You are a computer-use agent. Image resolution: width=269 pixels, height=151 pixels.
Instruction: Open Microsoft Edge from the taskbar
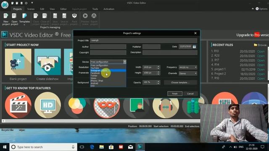(x=92, y=147)
